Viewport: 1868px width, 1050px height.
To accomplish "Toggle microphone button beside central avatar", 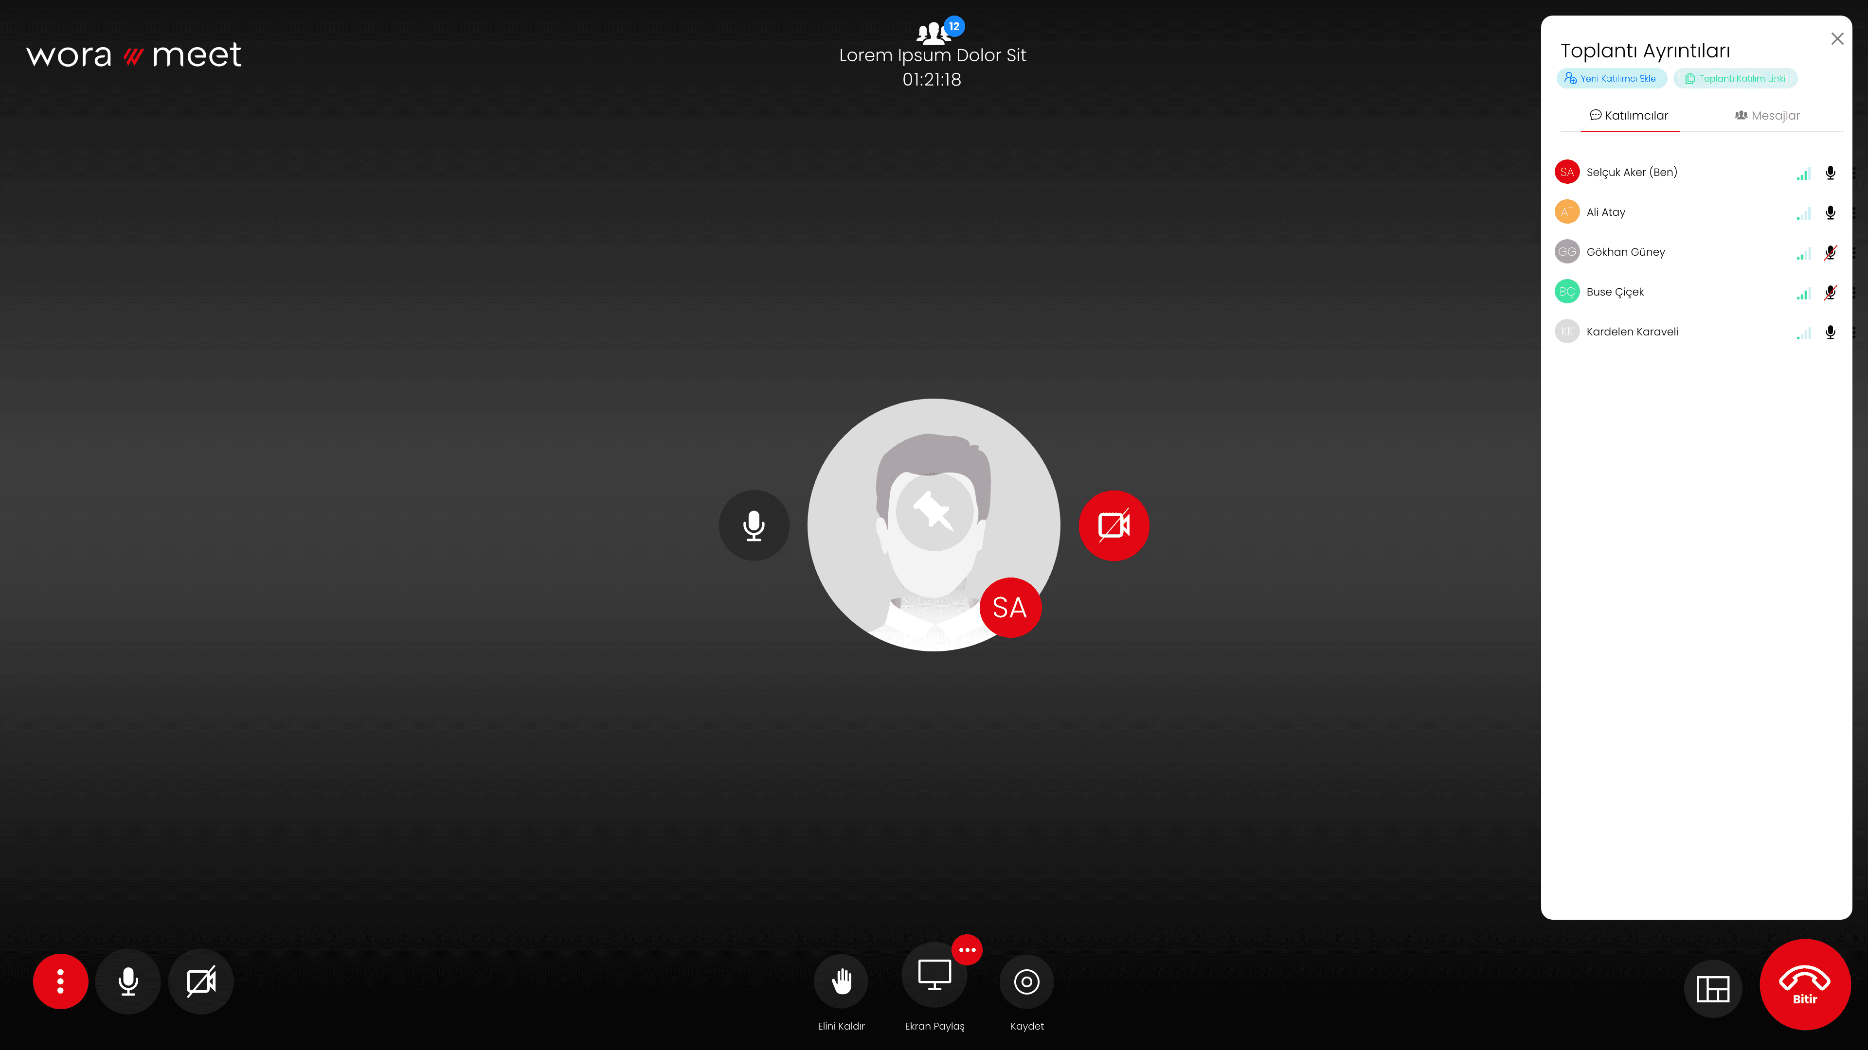I will (754, 525).
